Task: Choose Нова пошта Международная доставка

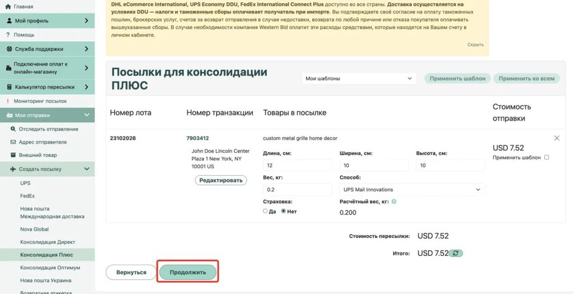Action: [52, 213]
